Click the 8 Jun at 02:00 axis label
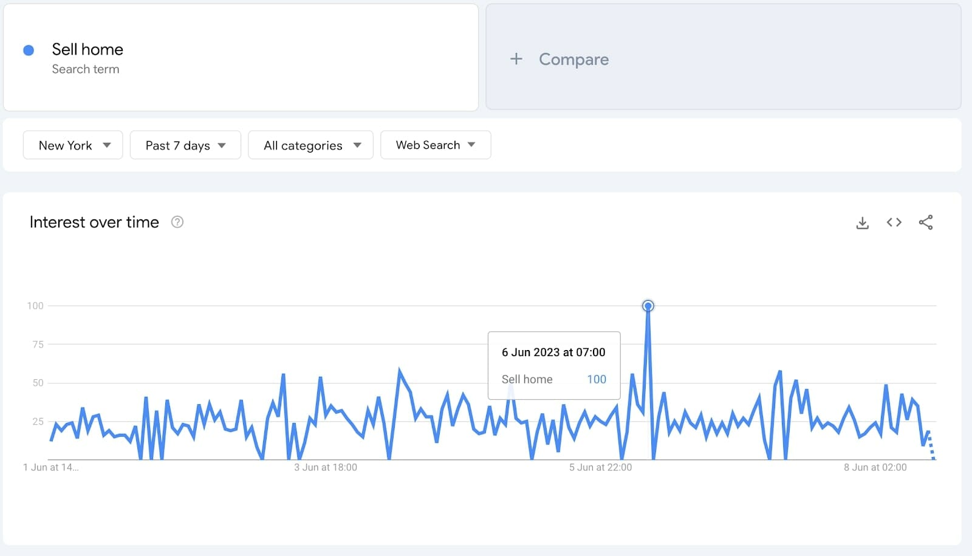Image resolution: width=972 pixels, height=556 pixels. (x=875, y=467)
